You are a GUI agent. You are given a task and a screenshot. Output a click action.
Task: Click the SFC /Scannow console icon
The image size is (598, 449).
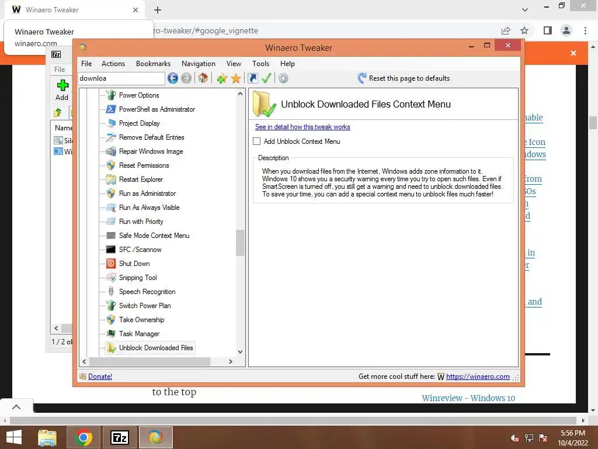tap(111, 249)
